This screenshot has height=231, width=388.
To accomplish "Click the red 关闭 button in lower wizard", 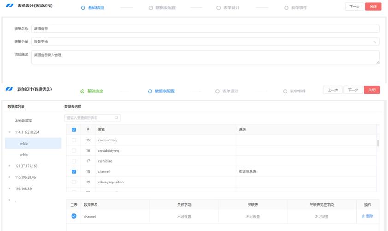I will click(x=372, y=90).
